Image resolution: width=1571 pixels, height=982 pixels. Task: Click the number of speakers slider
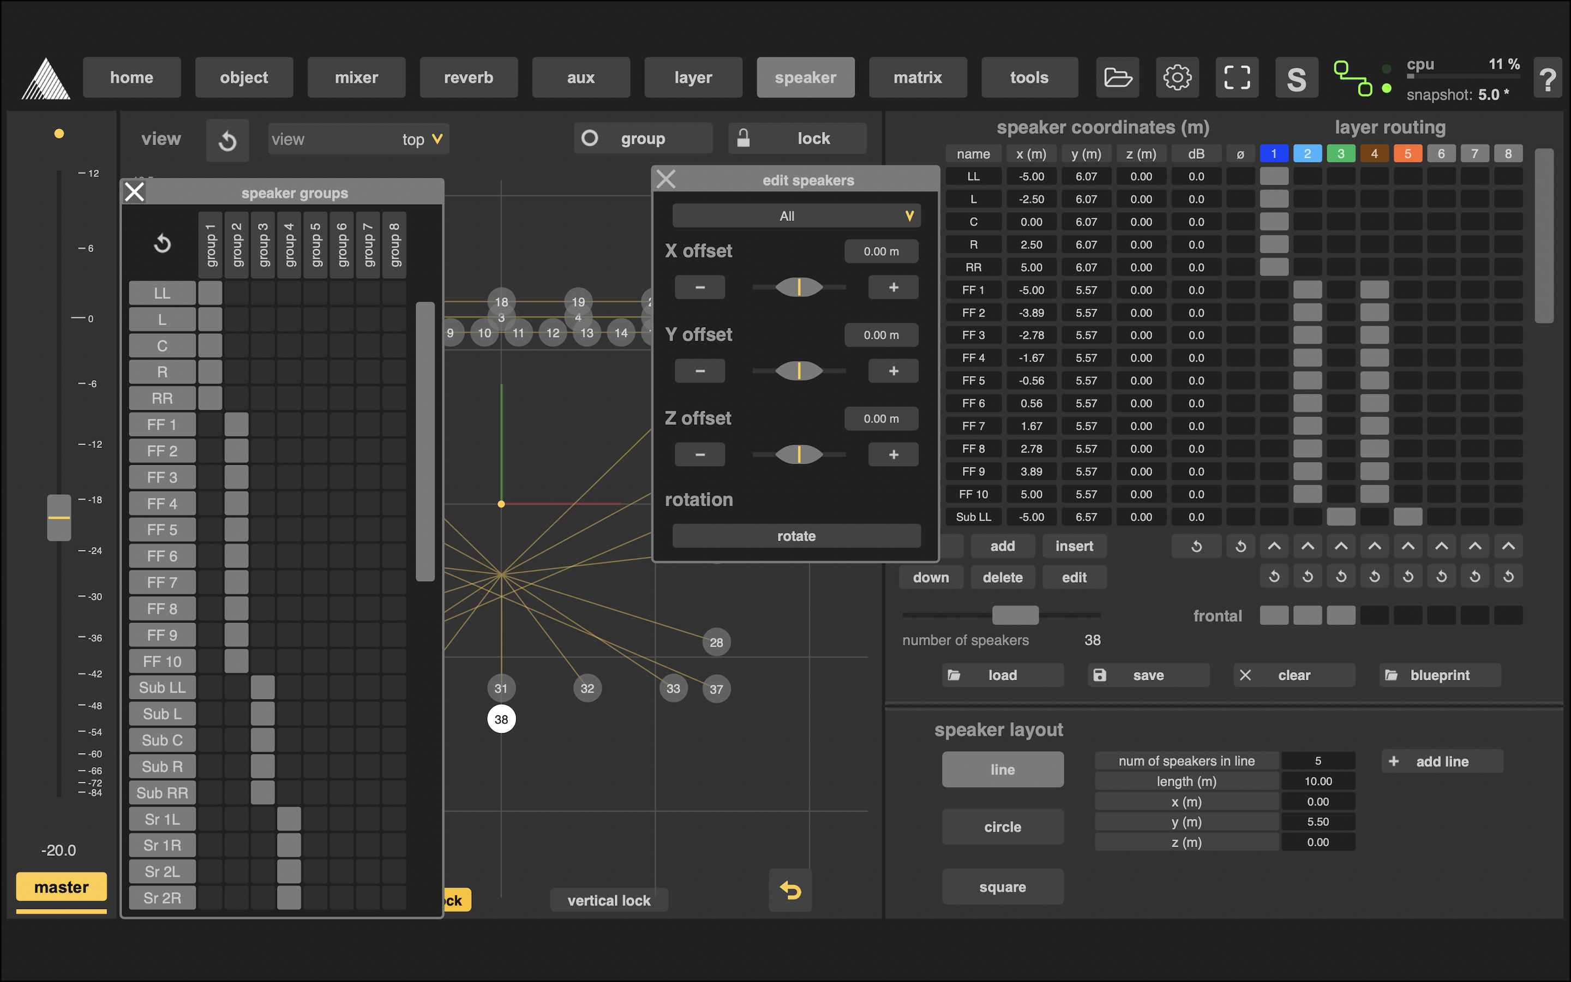(x=1015, y=615)
